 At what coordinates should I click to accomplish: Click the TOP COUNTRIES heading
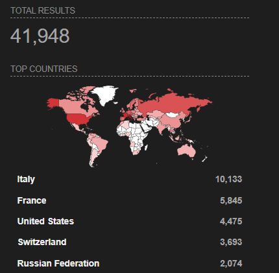(x=44, y=69)
